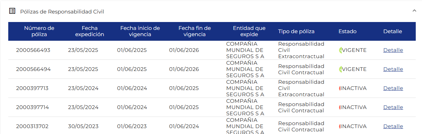Select policy number 2000566493 cell
The width and height of the screenshot is (422, 134).
33,50
